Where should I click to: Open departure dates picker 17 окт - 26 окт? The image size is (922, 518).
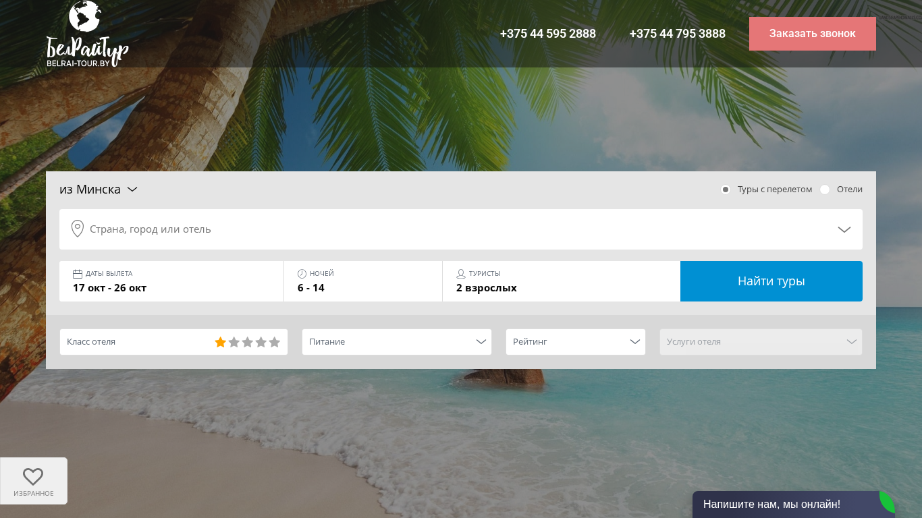pyautogui.click(x=171, y=281)
